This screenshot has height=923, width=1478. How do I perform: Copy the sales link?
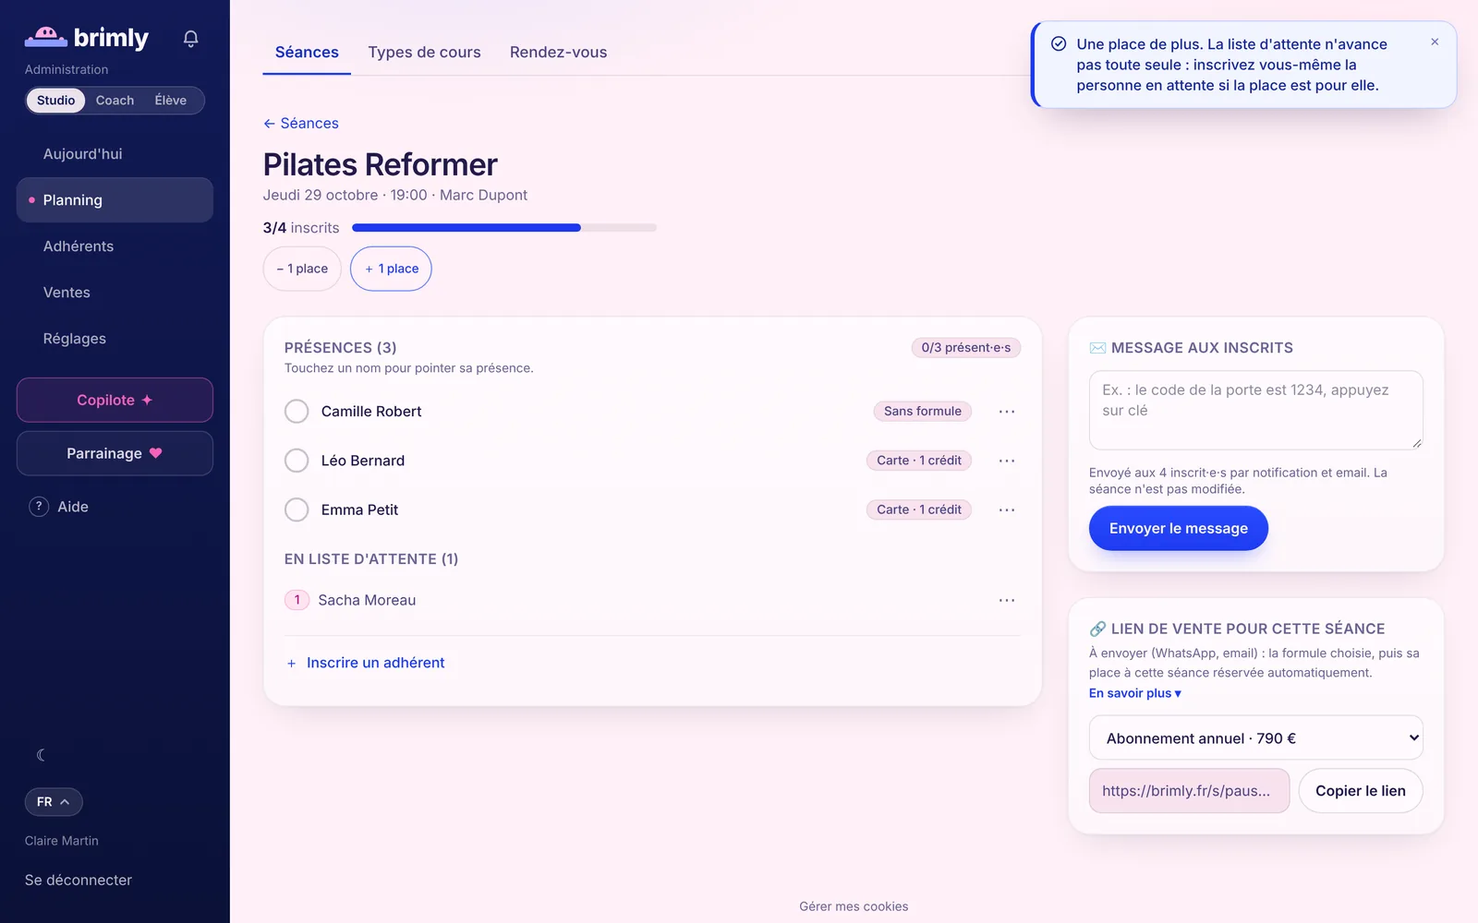tap(1361, 791)
